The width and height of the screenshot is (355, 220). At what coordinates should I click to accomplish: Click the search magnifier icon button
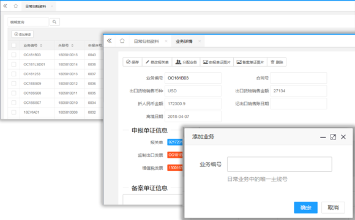54,22
